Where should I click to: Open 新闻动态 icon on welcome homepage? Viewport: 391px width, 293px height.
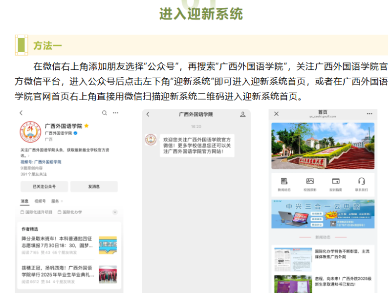pyautogui.click(x=284, y=185)
